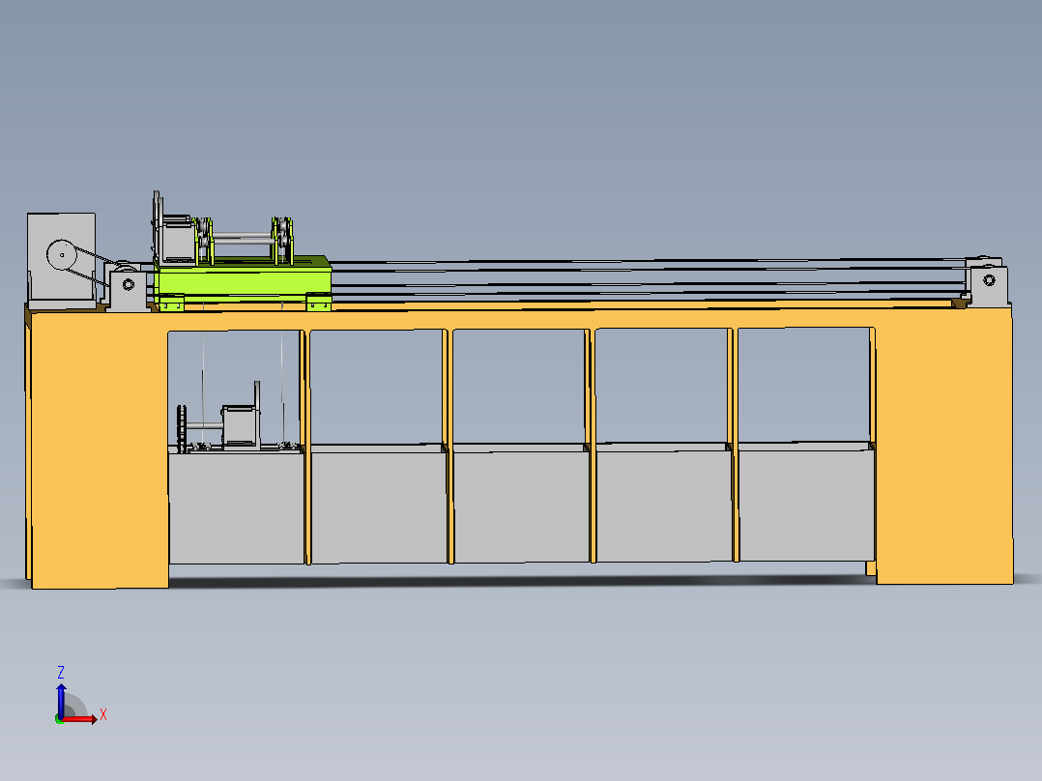The image size is (1042, 781).
Task: Click the large pulley on the left gray housing
Action: (x=62, y=254)
